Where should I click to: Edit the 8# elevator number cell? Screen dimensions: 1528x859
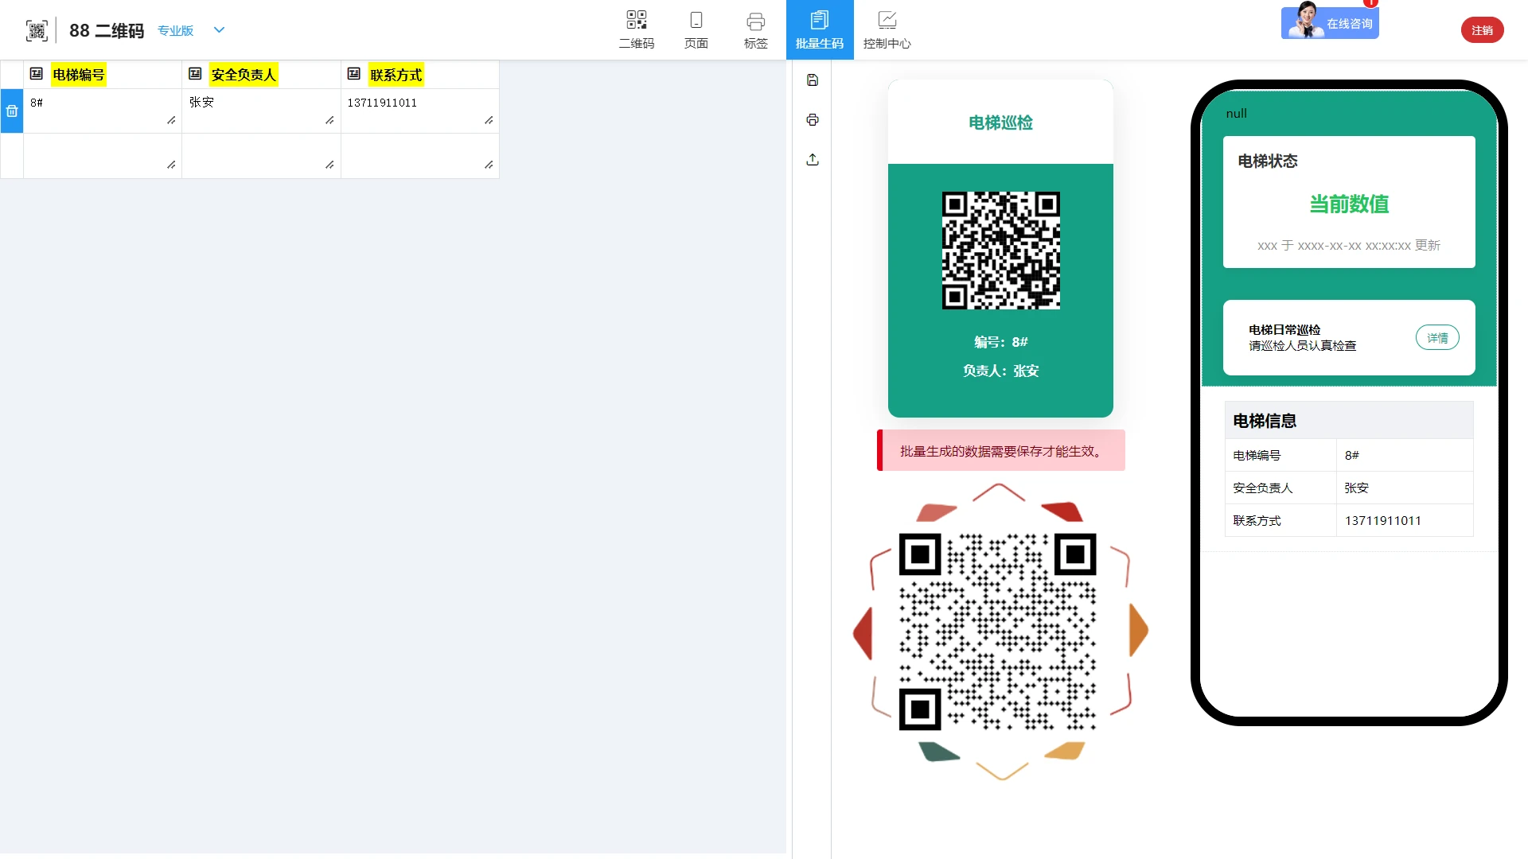pyautogui.click(x=103, y=111)
